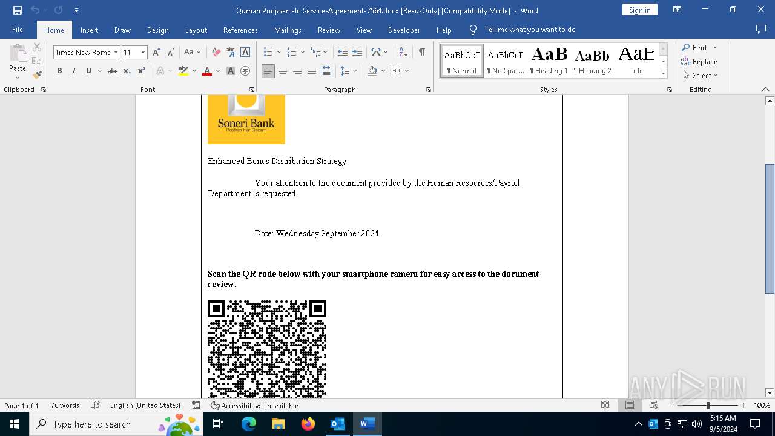Image resolution: width=775 pixels, height=436 pixels.
Task: Toggle Bold formatting
Action: point(59,71)
